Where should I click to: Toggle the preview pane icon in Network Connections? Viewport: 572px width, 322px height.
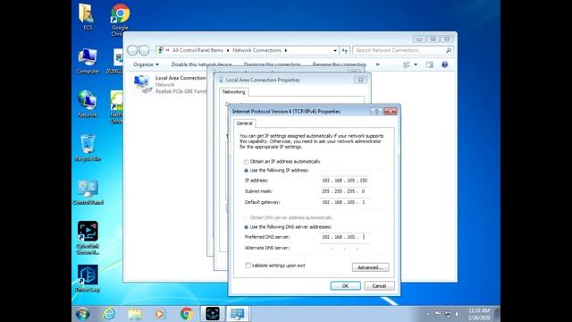coord(430,64)
